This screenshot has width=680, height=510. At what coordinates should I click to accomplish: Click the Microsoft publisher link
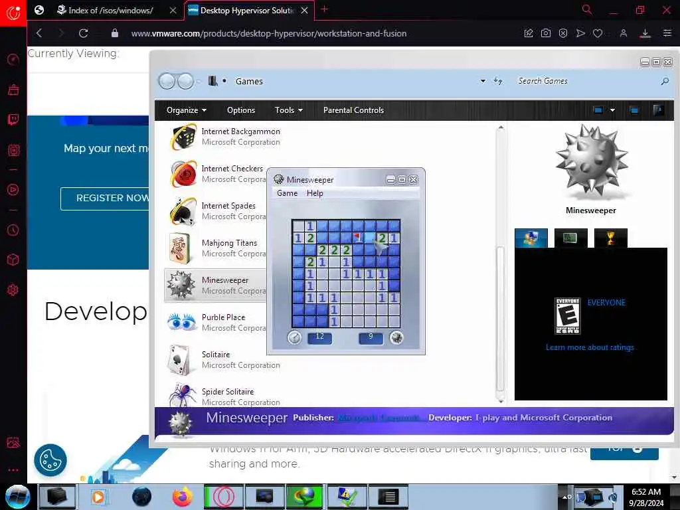(379, 418)
